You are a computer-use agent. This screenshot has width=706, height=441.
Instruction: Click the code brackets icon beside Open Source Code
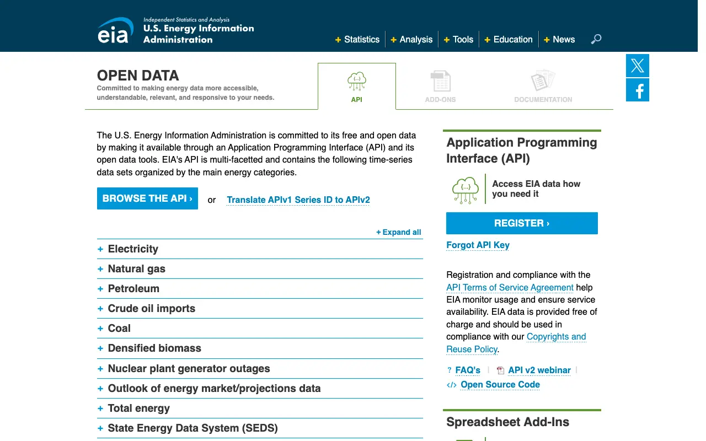click(x=452, y=385)
